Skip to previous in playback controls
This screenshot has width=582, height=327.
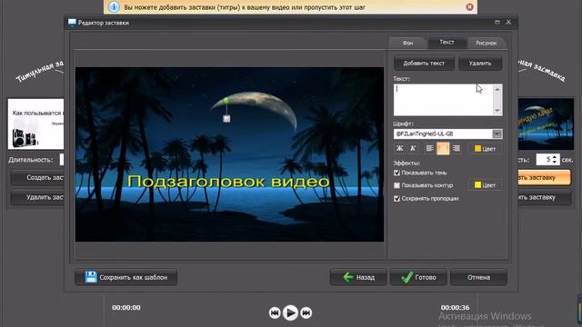pyautogui.click(x=275, y=312)
